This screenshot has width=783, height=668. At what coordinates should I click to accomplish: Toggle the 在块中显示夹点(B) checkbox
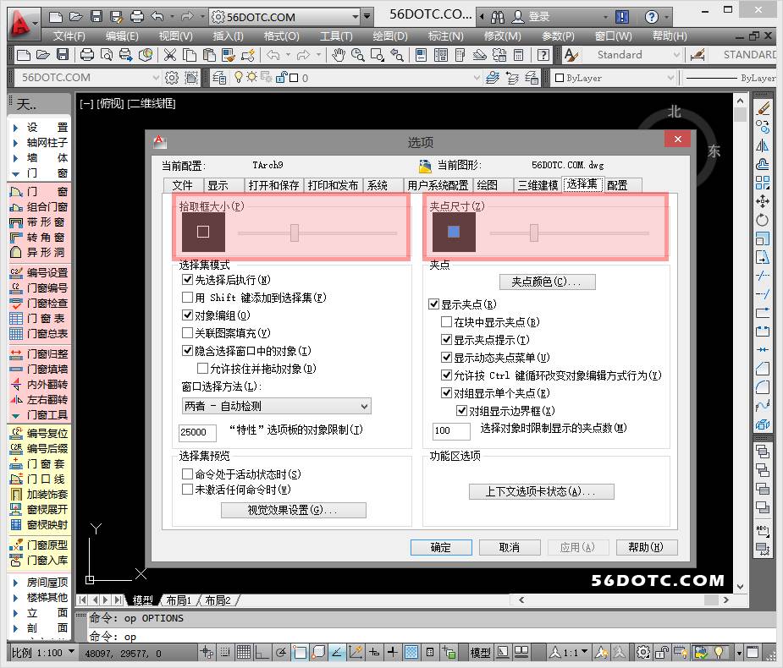point(447,322)
